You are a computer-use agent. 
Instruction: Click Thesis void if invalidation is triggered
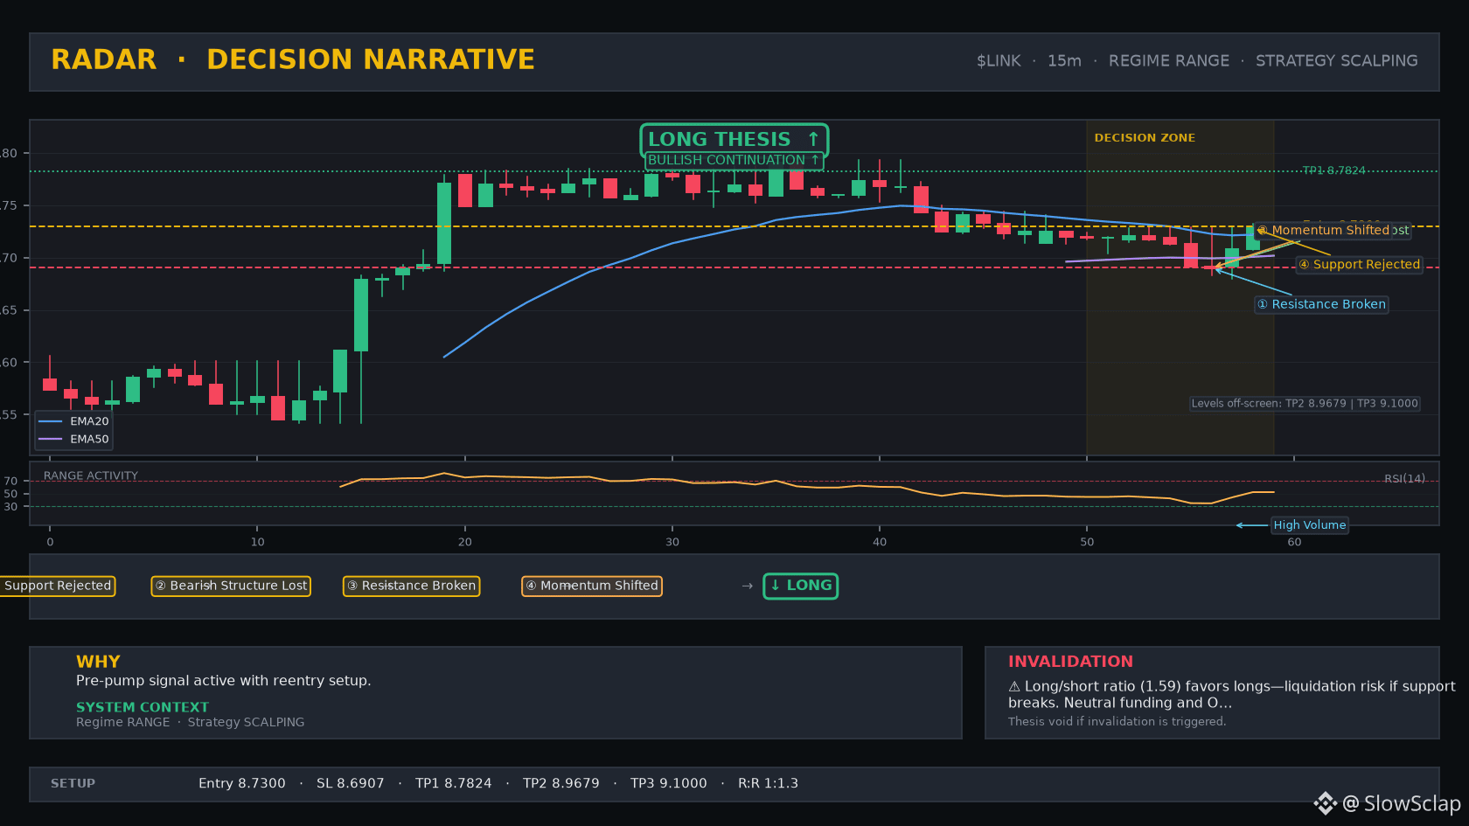[x=1117, y=722]
